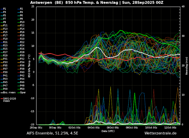Select the Oper legend entry
Viewport: 189px width, 138px height.
22,92
